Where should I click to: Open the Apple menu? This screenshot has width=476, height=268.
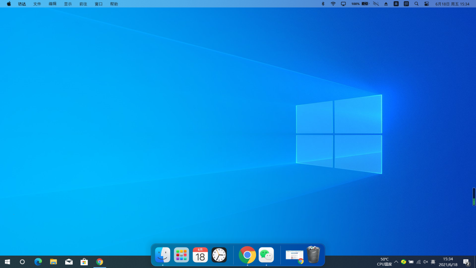[9, 4]
